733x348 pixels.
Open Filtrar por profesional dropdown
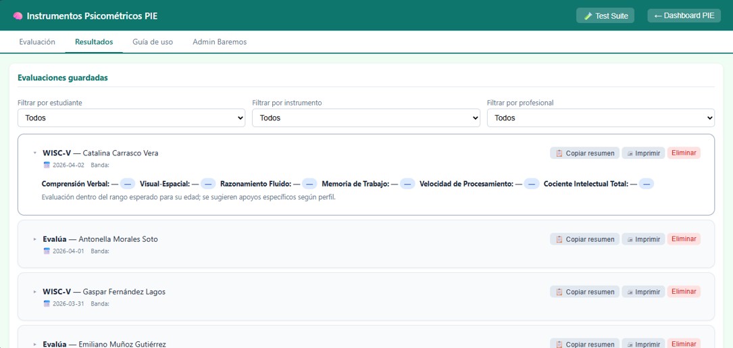tap(601, 118)
